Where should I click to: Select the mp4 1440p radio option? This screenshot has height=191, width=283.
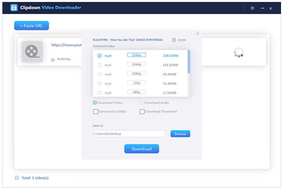pyautogui.click(x=99, y=65)
